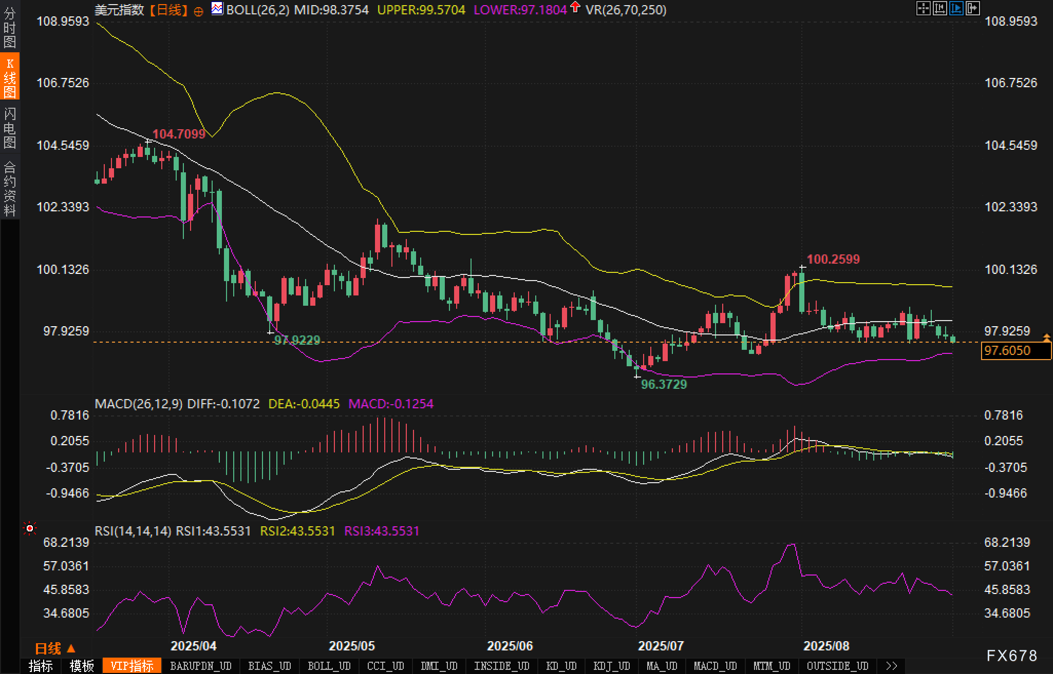Expand more indicators with >> arrow
The width and height of the screenshot is (1053, 674).
(892, 666)
